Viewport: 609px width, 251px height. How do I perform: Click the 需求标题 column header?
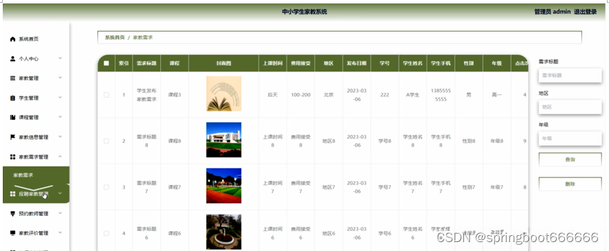[146, 63]
